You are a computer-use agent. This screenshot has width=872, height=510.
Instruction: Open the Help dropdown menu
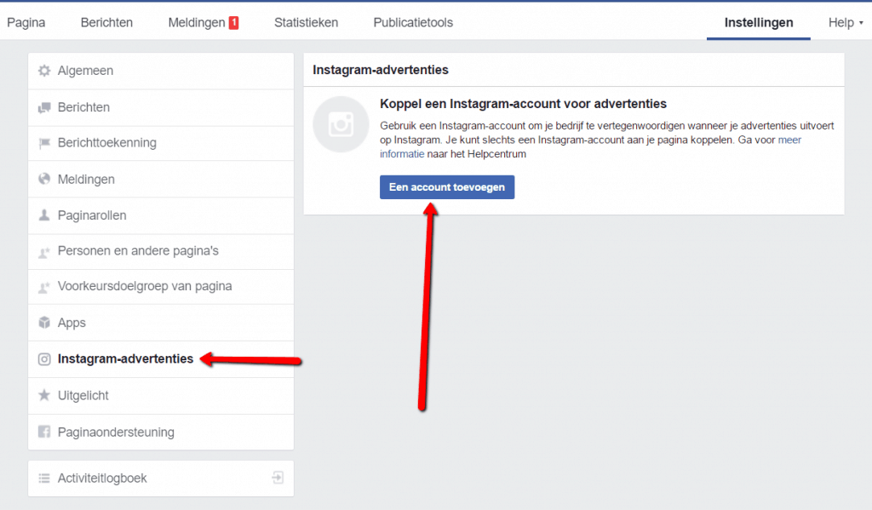click(844, 22)
